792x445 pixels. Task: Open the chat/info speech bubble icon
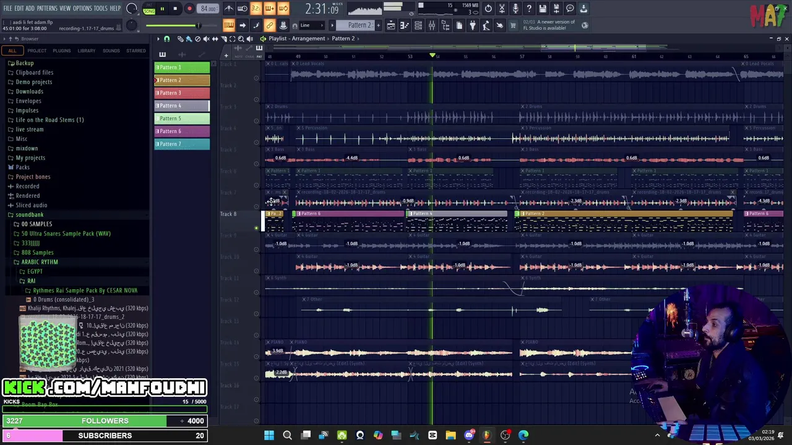pos(570,9)
